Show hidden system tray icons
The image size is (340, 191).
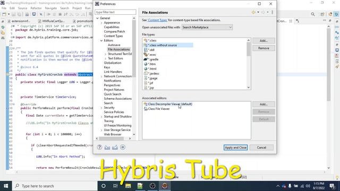(278, 186)
